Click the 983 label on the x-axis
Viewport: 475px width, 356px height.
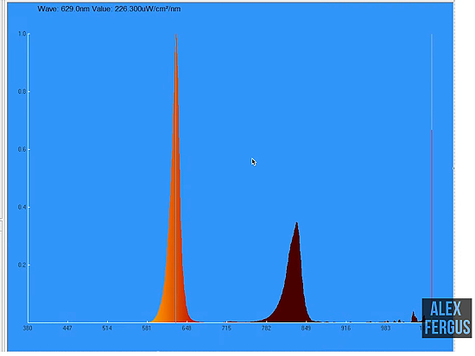[x=386, y=328]
